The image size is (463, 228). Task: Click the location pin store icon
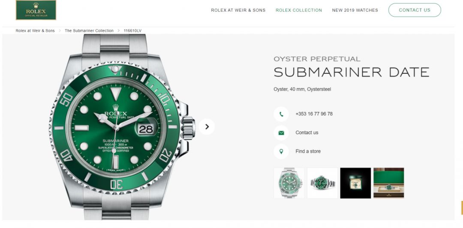[x=281, y=152]
